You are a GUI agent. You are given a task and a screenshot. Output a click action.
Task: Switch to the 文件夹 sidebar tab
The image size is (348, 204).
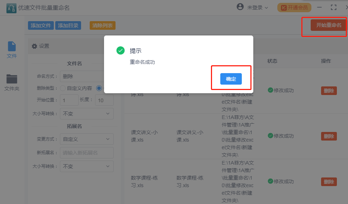coord(12,82)
